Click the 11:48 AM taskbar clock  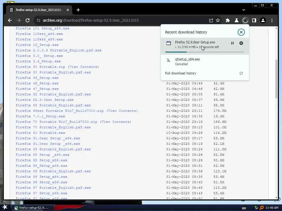(x=272, y=208)
